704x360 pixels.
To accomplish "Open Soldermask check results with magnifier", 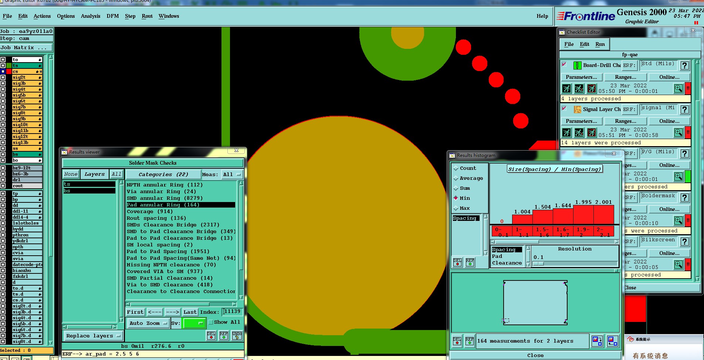I will coord(678,221).
